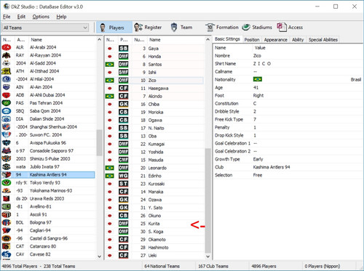Open the Options menu
Screen dimensions: 364x271
pyautogui.click(x=41, y=17)
